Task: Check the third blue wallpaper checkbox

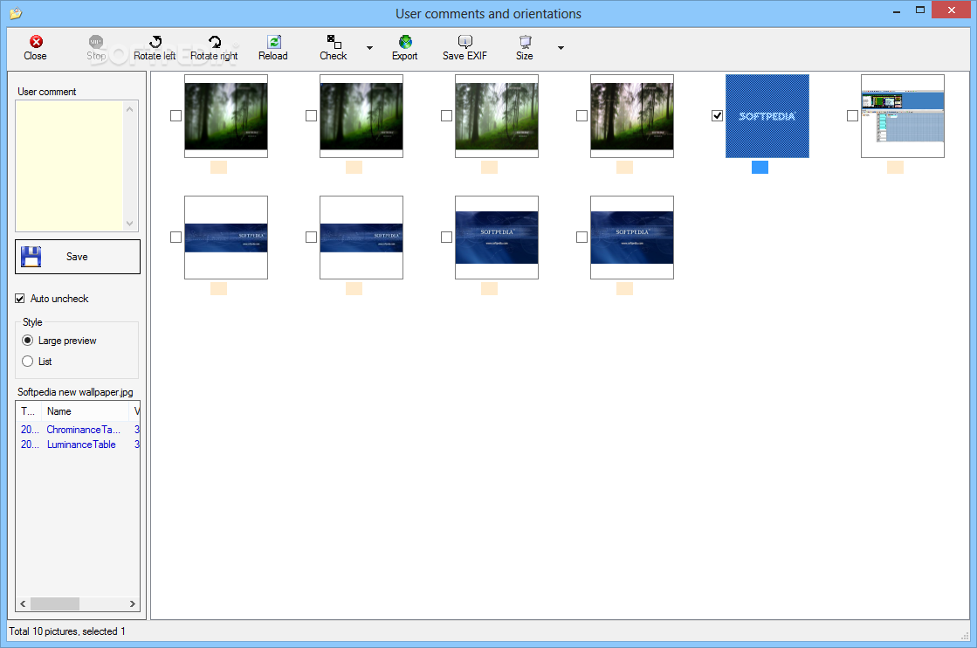Action: tap(446, 238)
